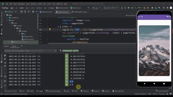Restart Logcat icon

[x=5, y=63]
